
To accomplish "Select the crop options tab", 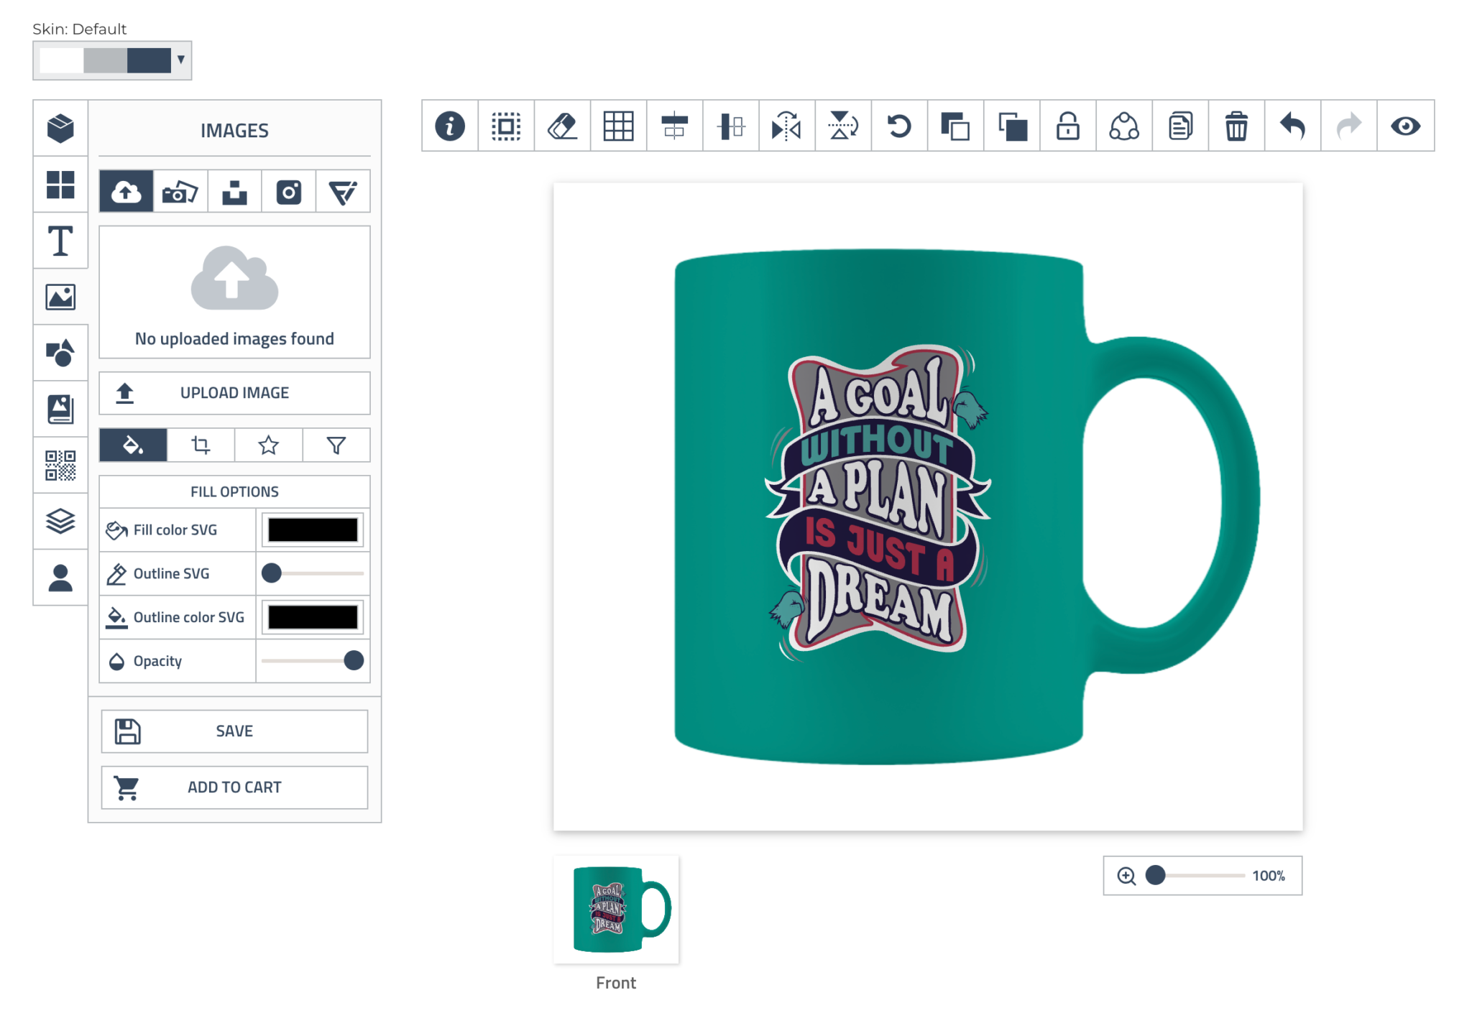I will (201, 445).
